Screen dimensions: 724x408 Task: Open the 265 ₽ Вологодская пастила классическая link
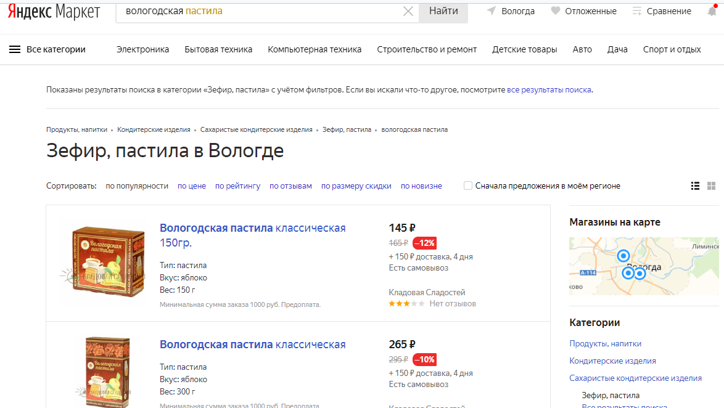tap(253, 345)
